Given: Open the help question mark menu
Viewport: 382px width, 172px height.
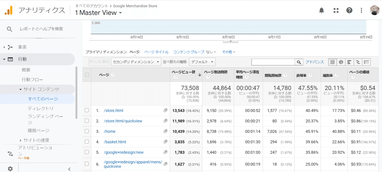Looking at the screenshot, I should (x=349, y=10).
